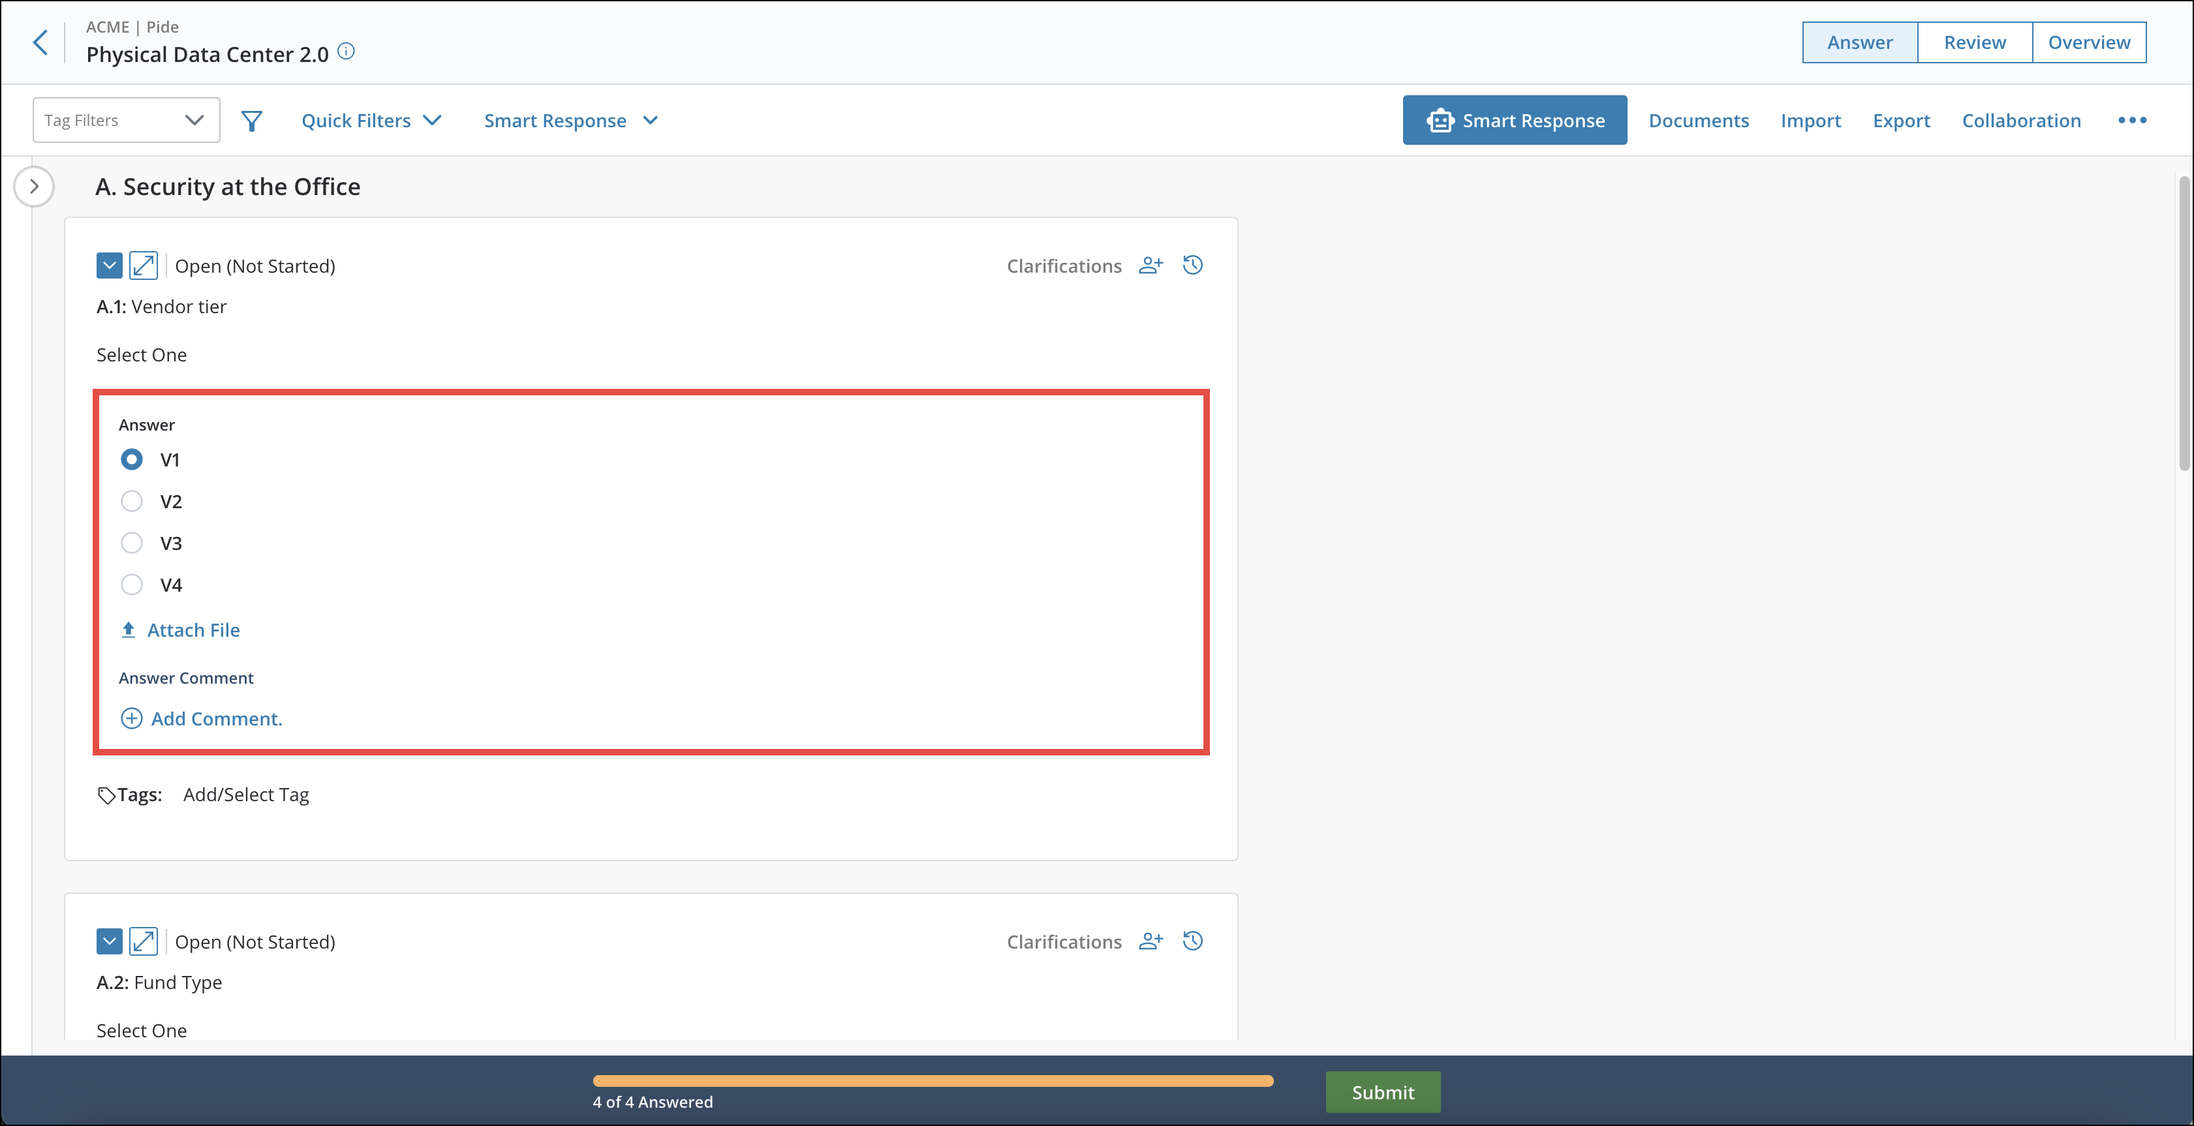2194x1126 pixels.
Task: Switch to the Review tab
Action: [1973, 42]
